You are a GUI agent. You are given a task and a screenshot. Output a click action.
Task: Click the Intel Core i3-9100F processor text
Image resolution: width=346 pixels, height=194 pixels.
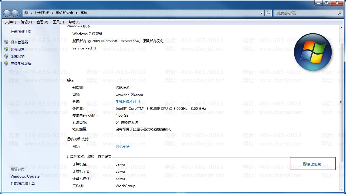(x=161, y=109)
